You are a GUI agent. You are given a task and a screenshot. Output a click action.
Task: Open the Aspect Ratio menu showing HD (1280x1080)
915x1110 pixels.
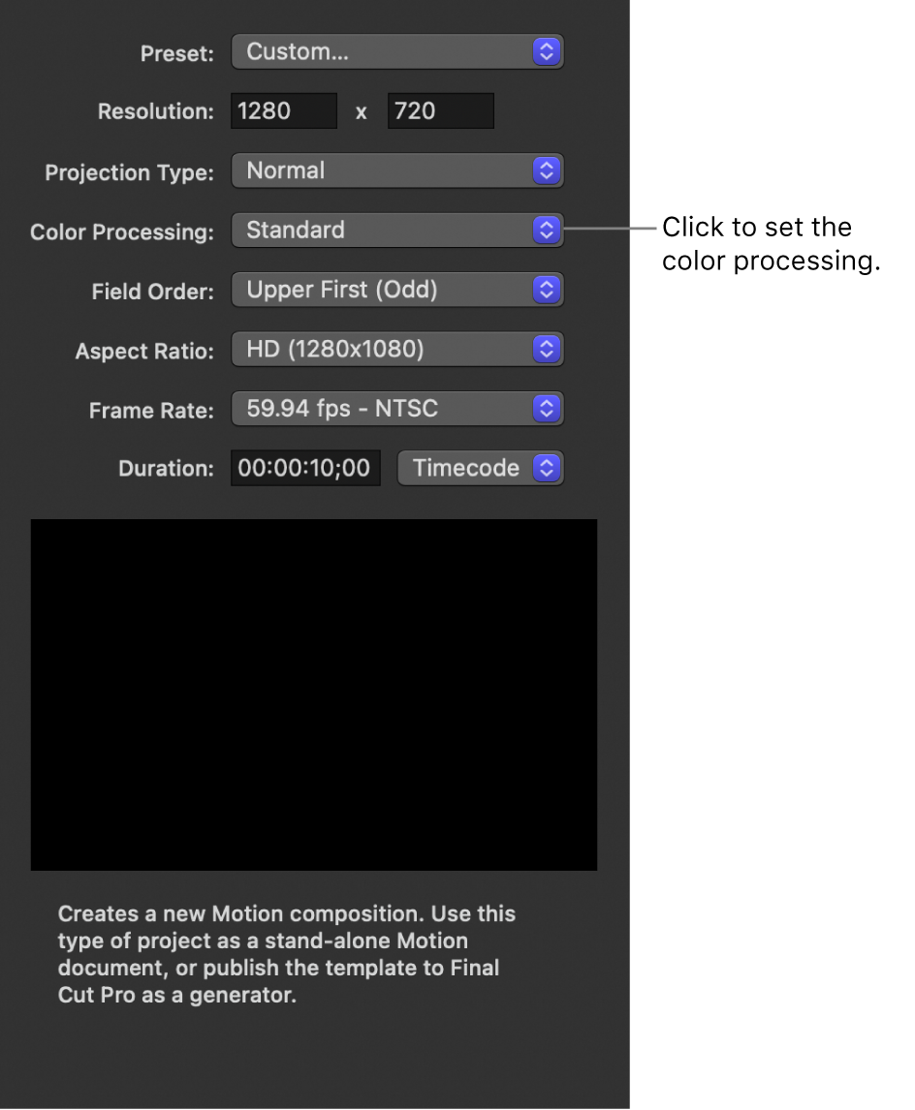pos(396,350)
